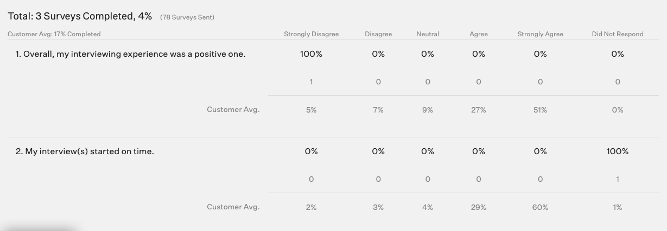Select the Agree column header
The width and height of the screenshot is (667, 231).
click(x=479, y=34)
